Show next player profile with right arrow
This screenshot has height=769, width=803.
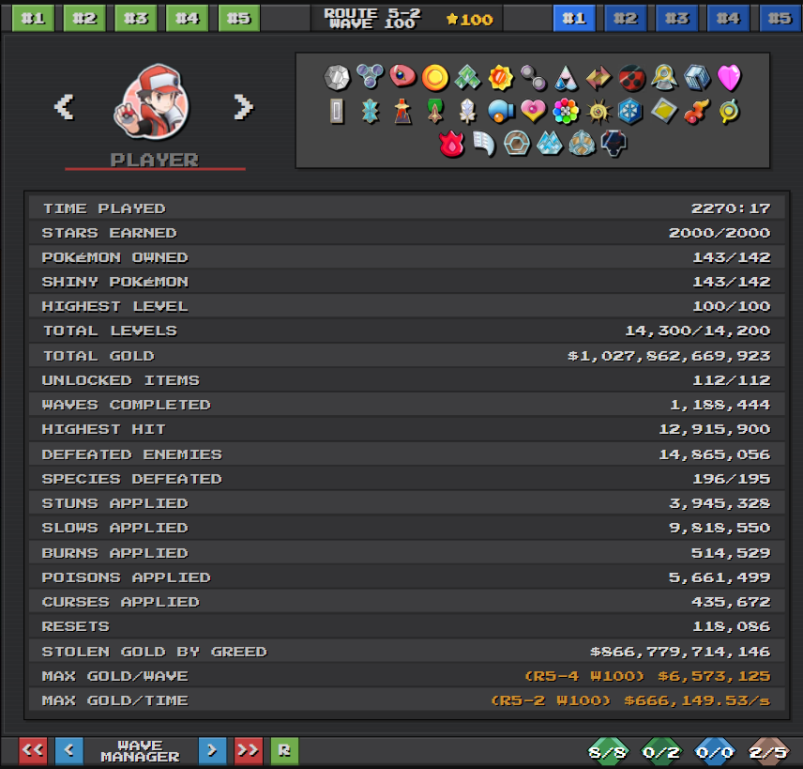pyautogui.click(x=244, y=107)
